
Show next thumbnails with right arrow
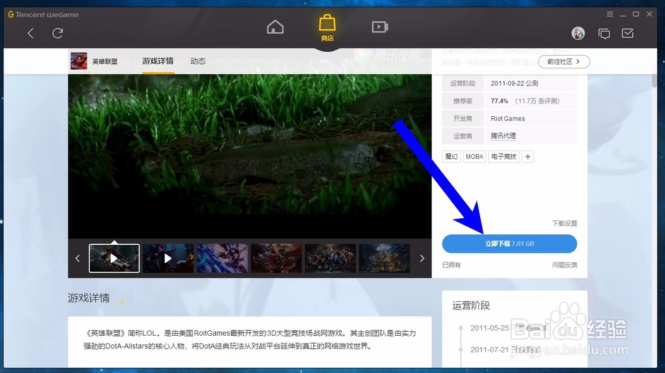point(422,258)
